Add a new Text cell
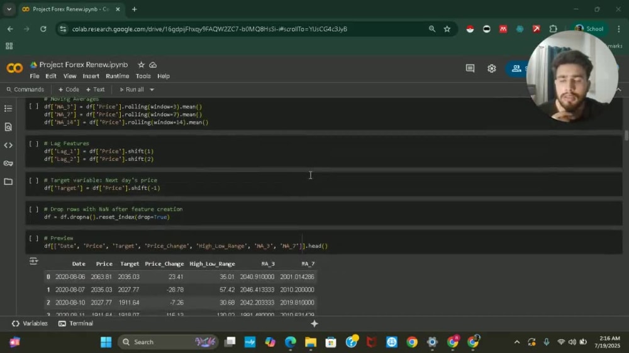The height and width of the screenshot is (353, 629). point(95,90)
